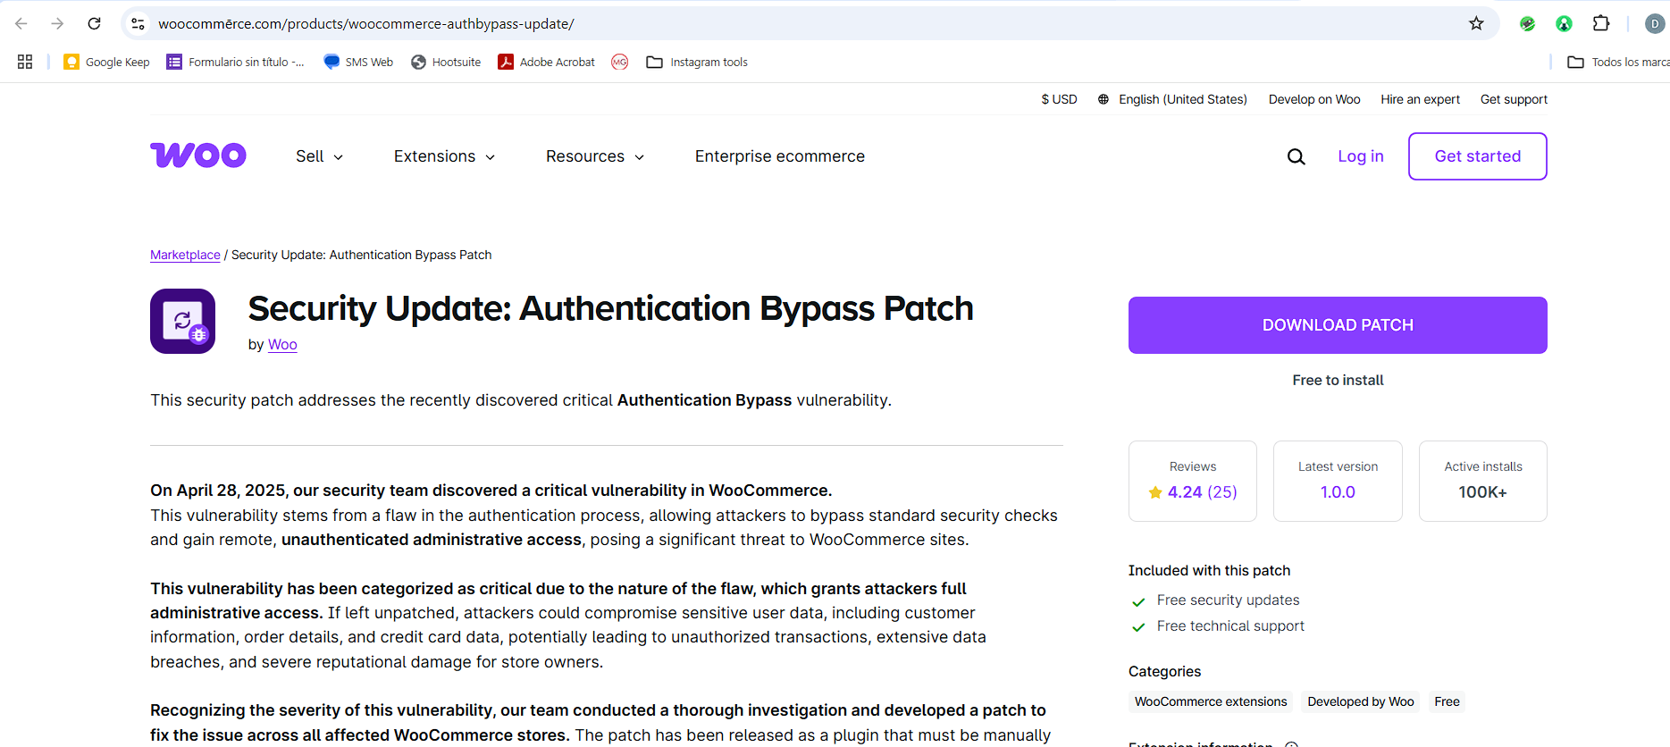Expand the Sell menu
Screen dimensions: 1670x747
point(319,156)
